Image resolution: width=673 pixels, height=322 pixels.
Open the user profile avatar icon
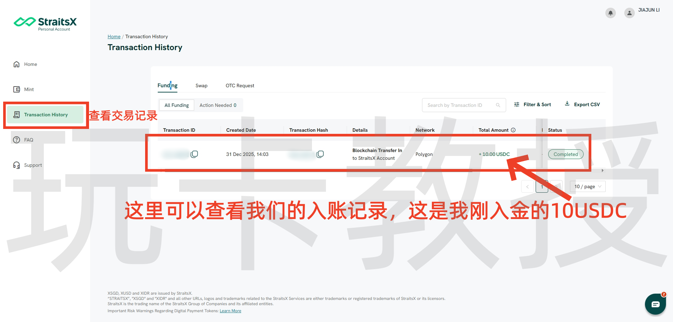pyautogui.click(x=629, y=13)
